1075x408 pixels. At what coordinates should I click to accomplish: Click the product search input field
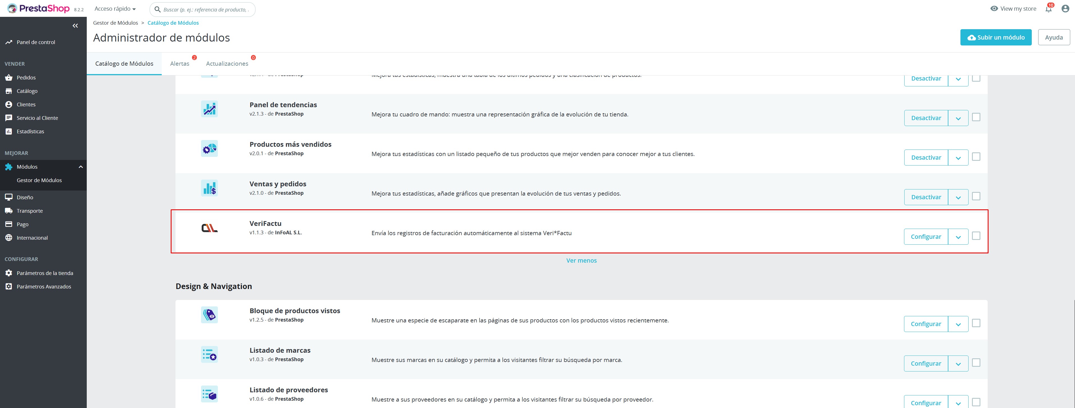[206, 10]
